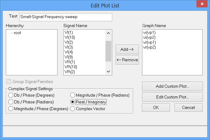The width and height of the screenshot is (210, 140).
Task: Confirm with the OK button
Action: [156, 108]
